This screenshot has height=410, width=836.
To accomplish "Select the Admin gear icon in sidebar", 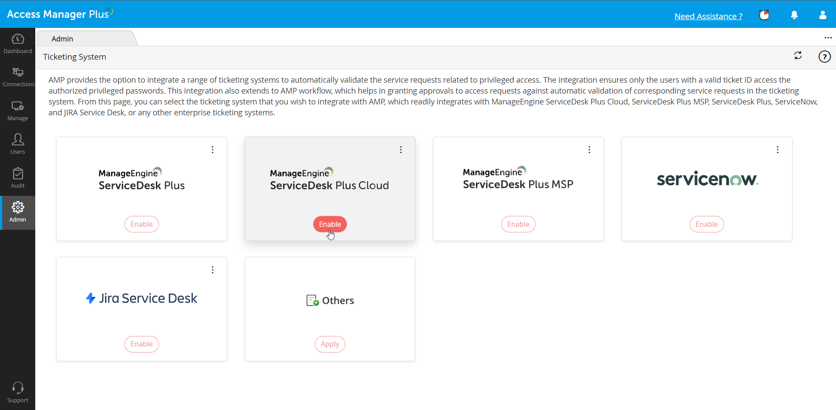I will click(18, 207).
